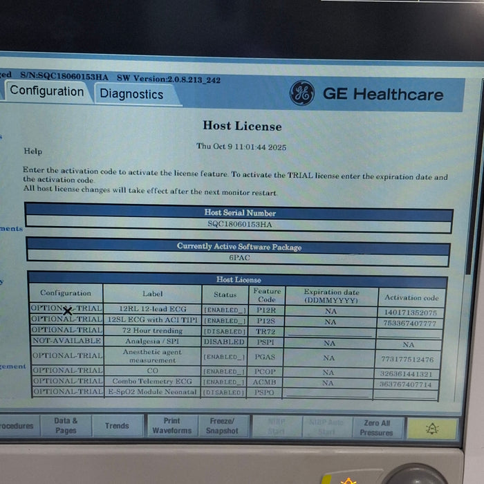Open the Diagnostics tab
Image resolution: width=484 pixels, height=484 pixels.
(131, 94)
